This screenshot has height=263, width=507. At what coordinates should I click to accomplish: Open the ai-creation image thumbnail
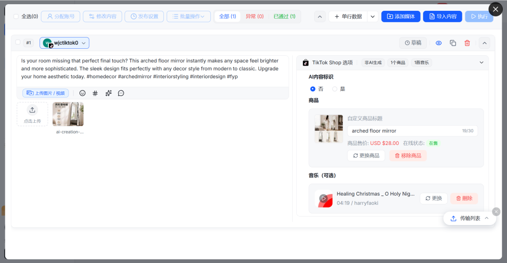[68, 114]
